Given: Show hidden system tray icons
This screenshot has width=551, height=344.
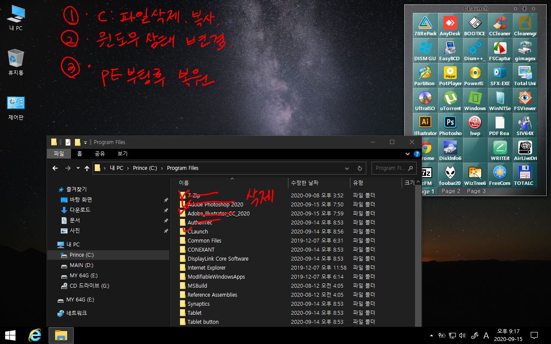Looking at the screenshot, I should pos(431,335).
